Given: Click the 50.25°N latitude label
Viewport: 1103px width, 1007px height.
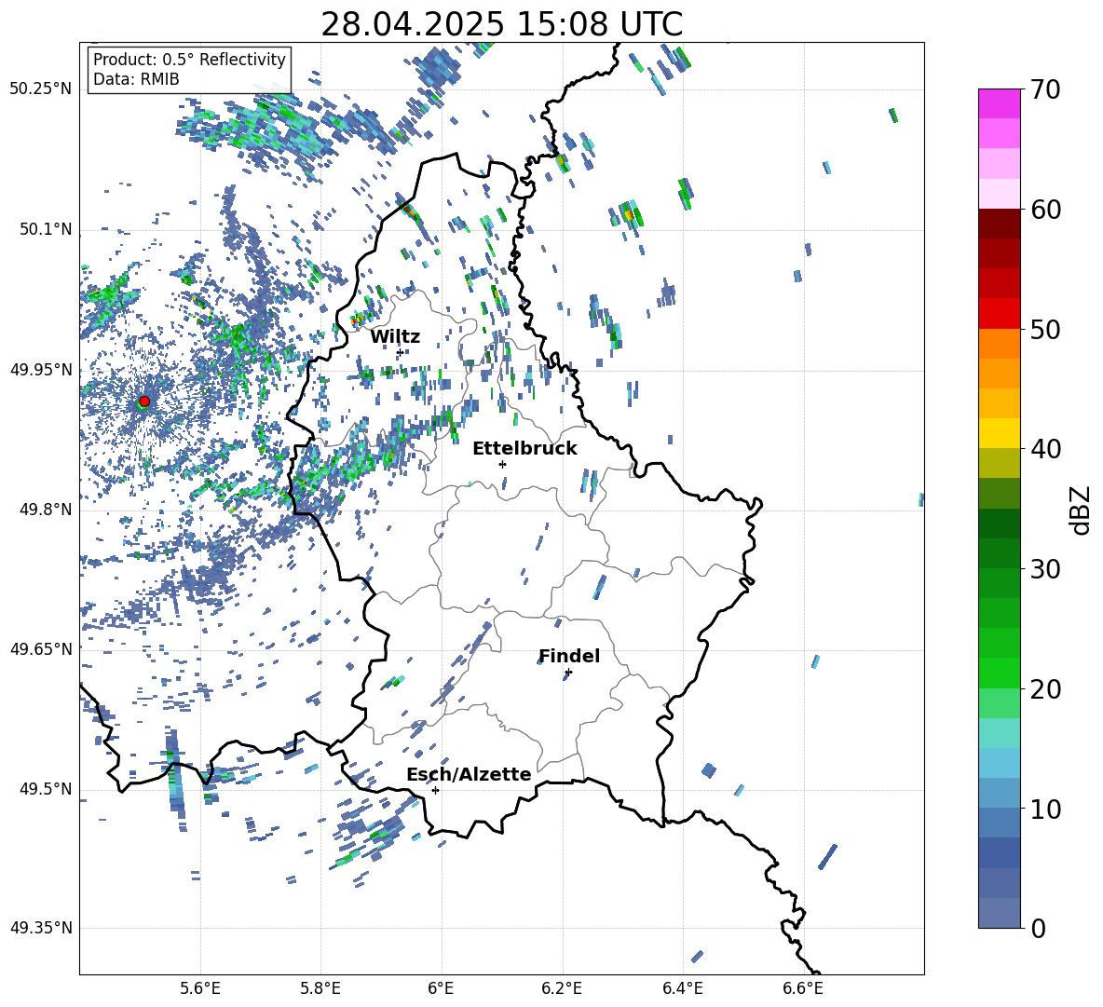Looking at the screenshot, I should [41, 89].
